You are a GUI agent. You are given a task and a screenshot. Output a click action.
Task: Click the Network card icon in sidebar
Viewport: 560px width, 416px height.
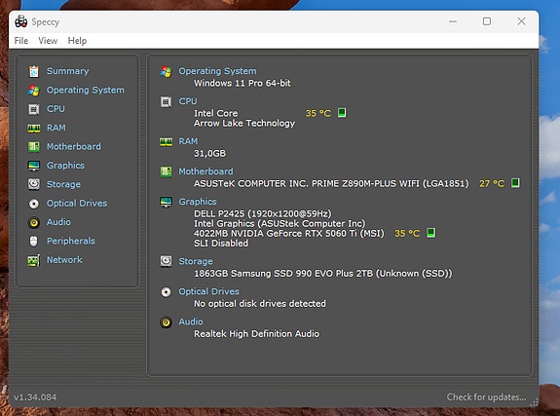[34, 260]
